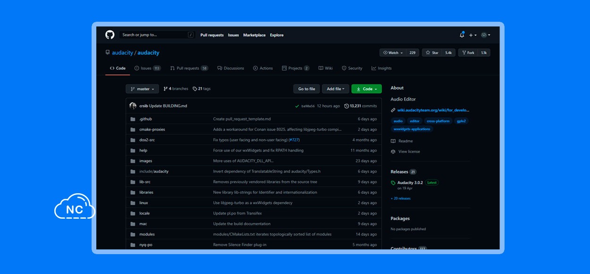Viewport: 590px width, 274px height.
Task: Open the Watch dropdown button
Action: pyautogui.click(x=393, y=53)
